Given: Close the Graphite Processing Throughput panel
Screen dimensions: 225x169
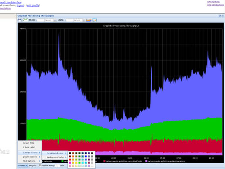Looking at the screenshot, I should tap(223, 16).
